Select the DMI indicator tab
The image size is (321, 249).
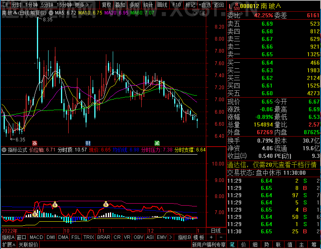[x=51, y=237]
